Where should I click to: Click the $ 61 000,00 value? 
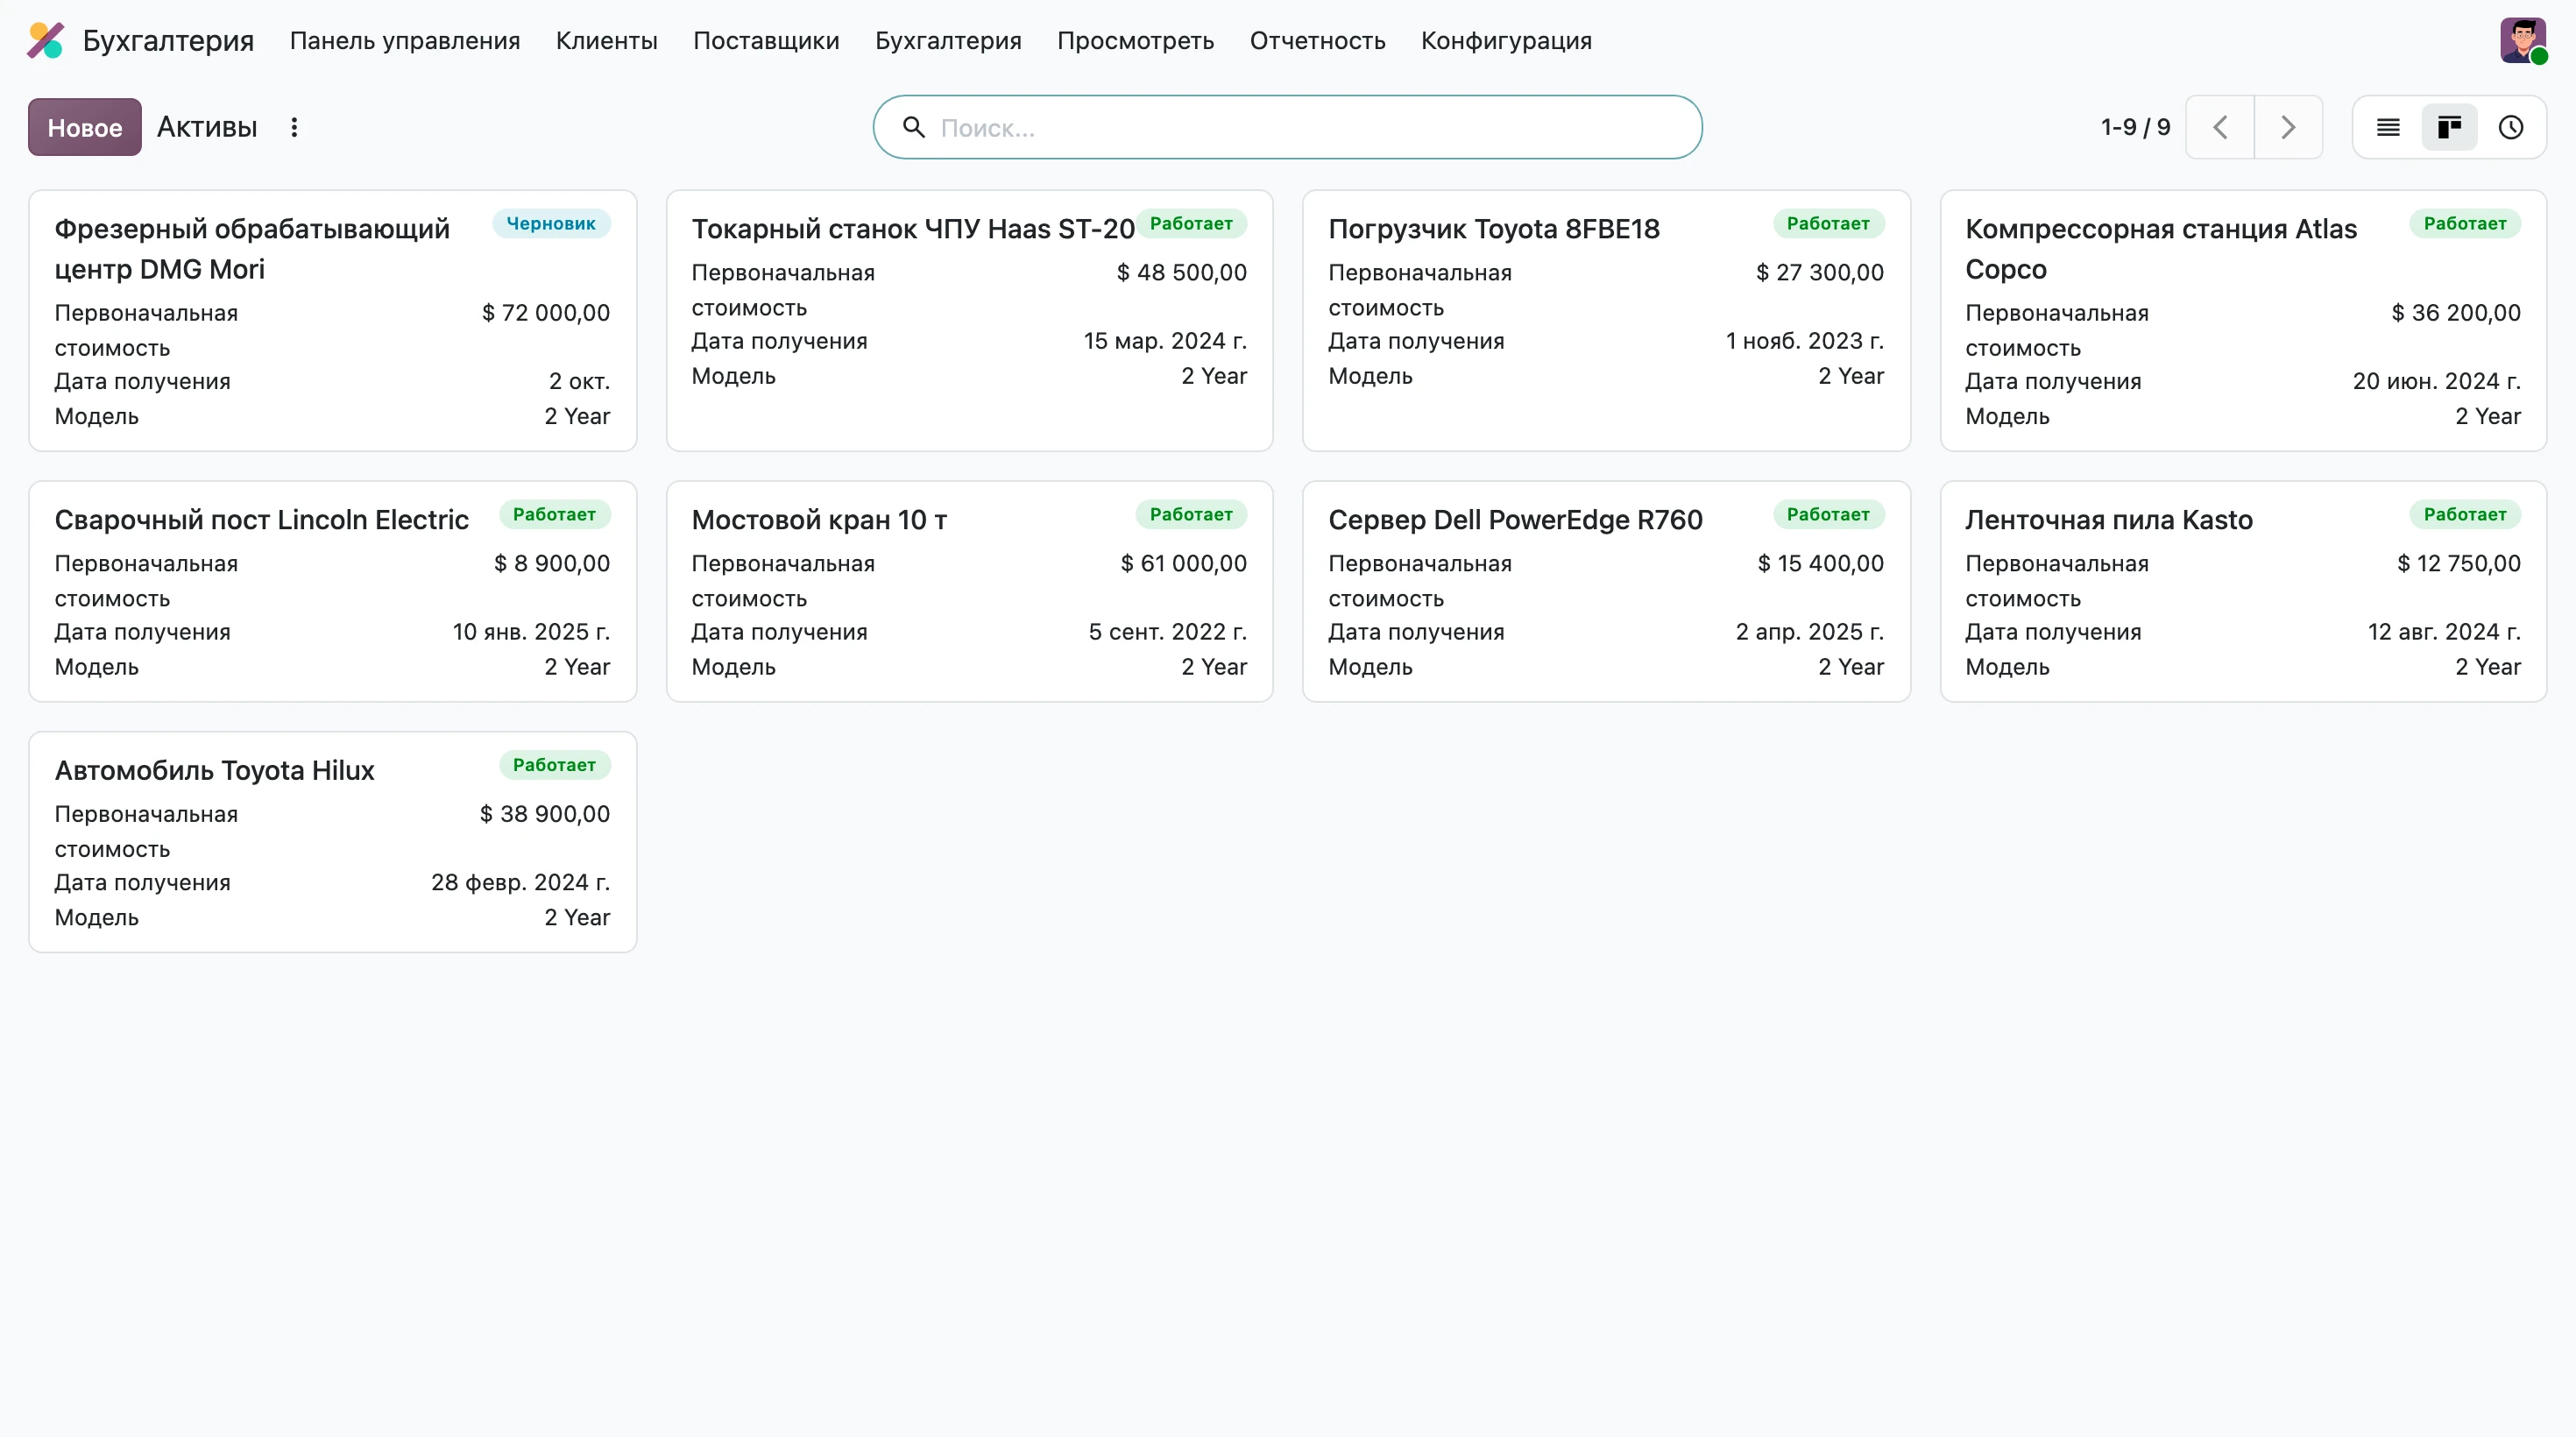click(x=1184, y=564)
